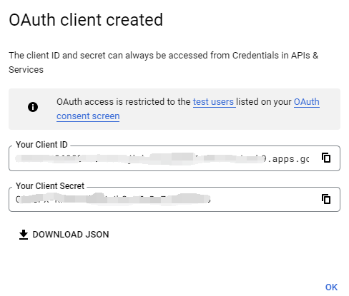Click the 'OAuth' link after 'your'
The width and height of the screenshot is (349, 296).
[x=307, y=102]
